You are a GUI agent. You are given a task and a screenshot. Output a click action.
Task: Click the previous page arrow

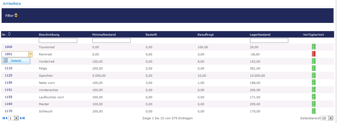pos(6,118)
